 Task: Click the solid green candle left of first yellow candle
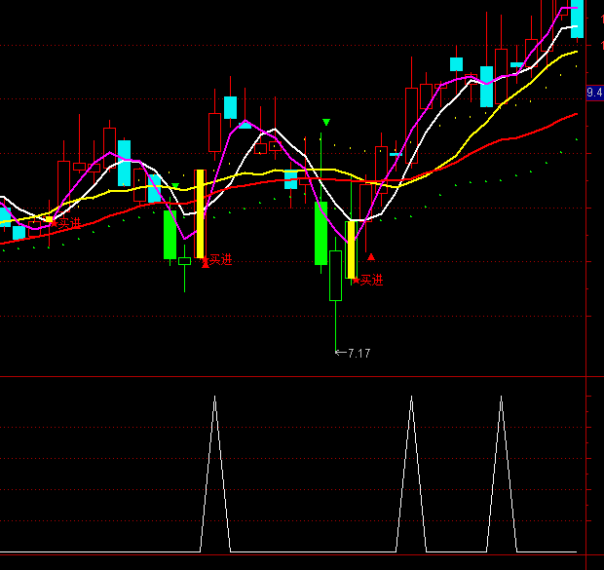(x=170, y=234)
